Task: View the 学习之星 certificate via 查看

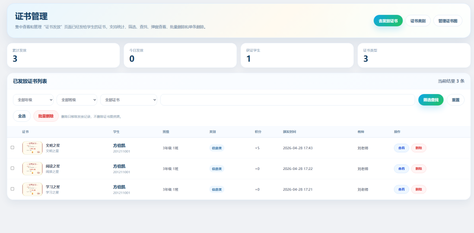Action: click(x=401, y=189)
